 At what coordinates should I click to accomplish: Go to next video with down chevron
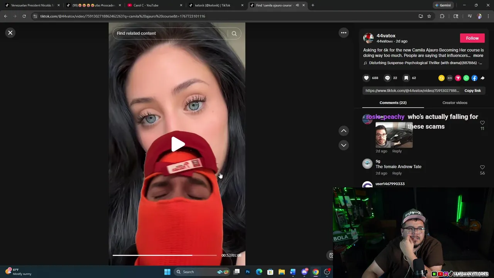343,145
